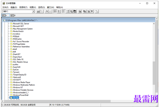163x107 pixels.
Task: Select the Reference Assemblies folder
Action: tap(21, 47)
